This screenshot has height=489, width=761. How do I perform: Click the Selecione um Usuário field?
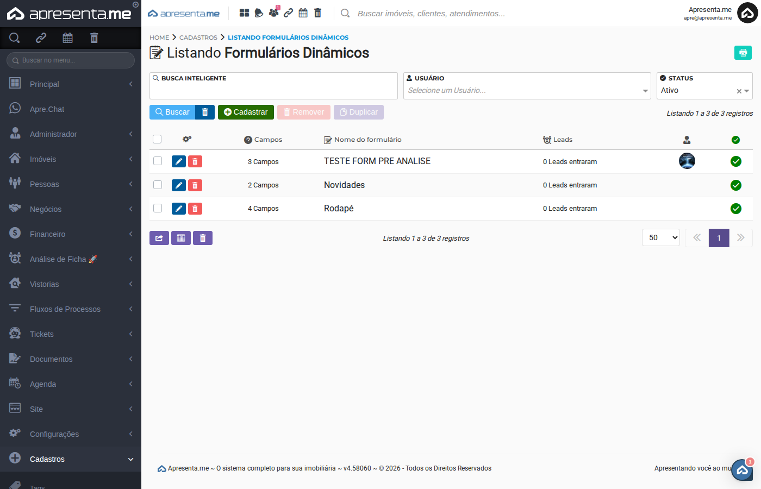point(522,90)
